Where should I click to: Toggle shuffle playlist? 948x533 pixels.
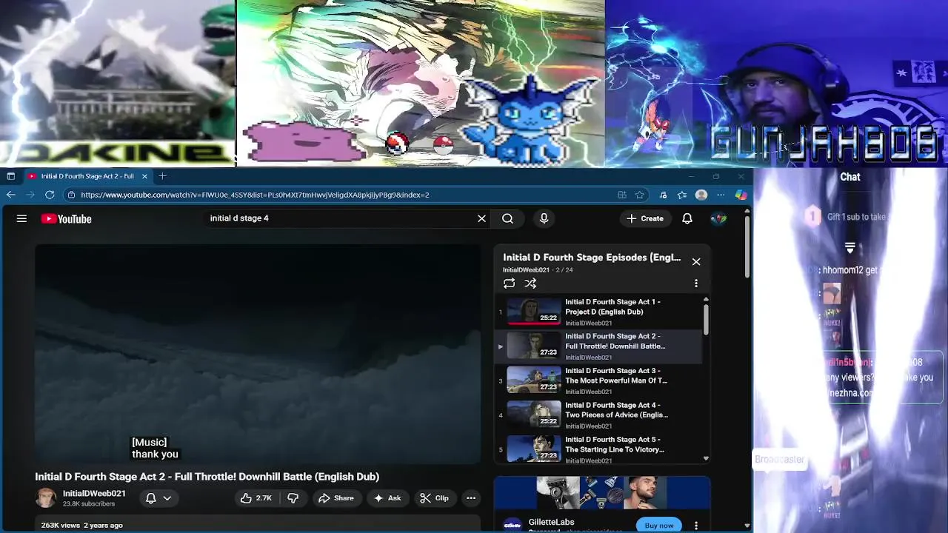tap(530, 284)
